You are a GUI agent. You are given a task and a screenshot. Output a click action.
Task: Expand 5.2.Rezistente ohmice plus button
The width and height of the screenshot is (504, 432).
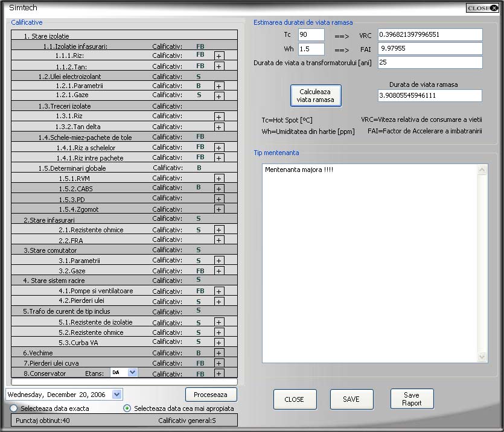point(219,332)
